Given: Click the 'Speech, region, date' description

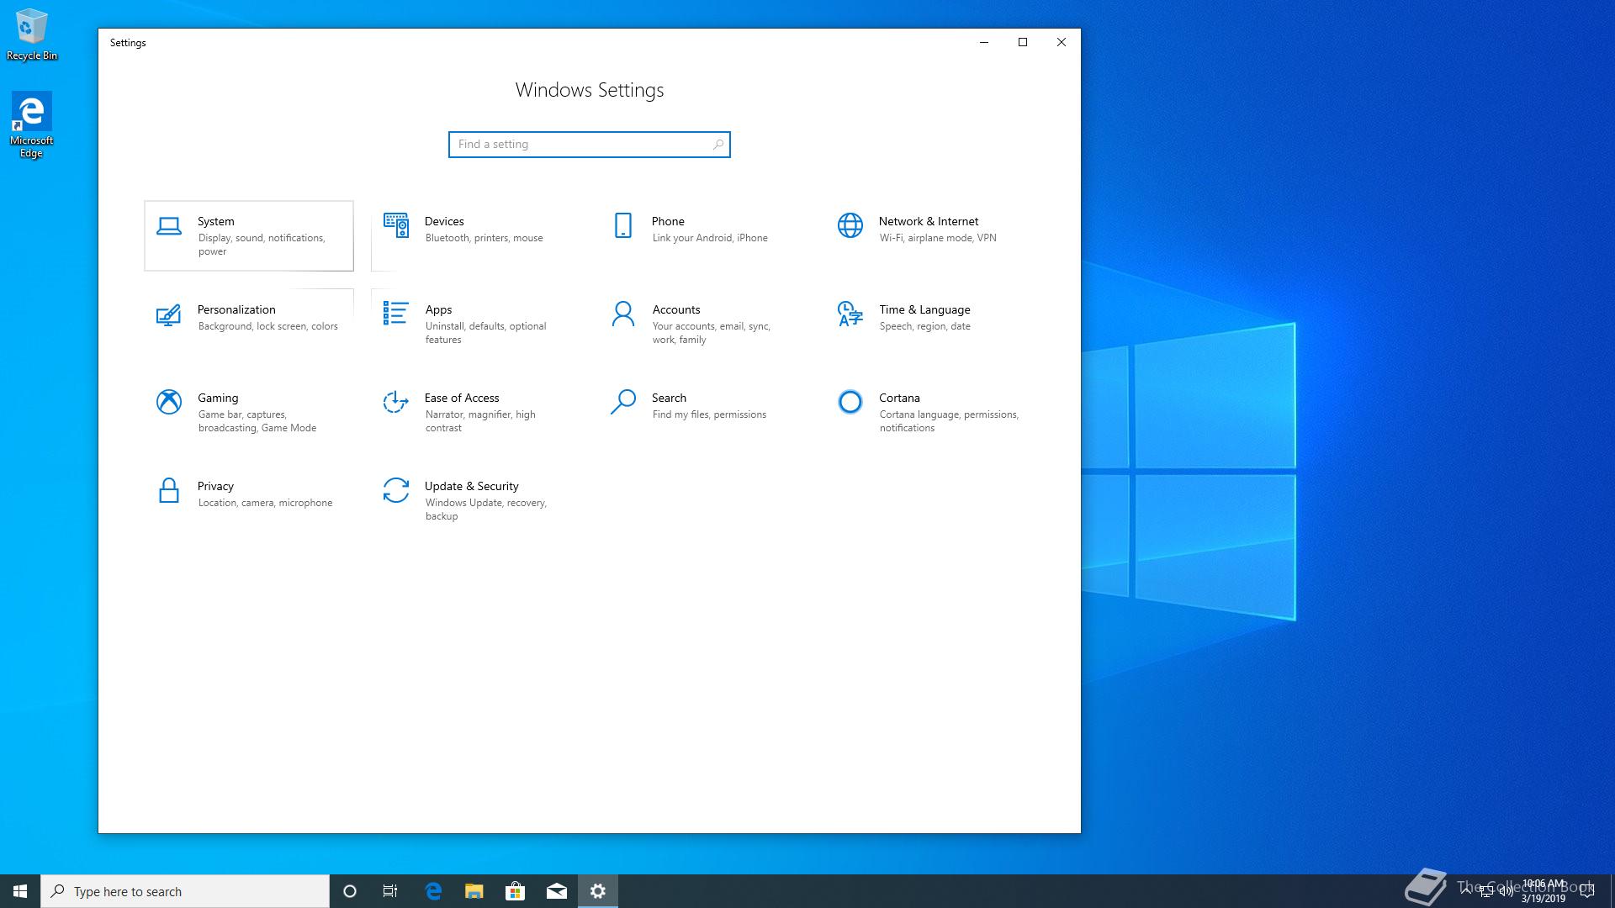Looking at the screenshot, I should [x=924, y=326].
